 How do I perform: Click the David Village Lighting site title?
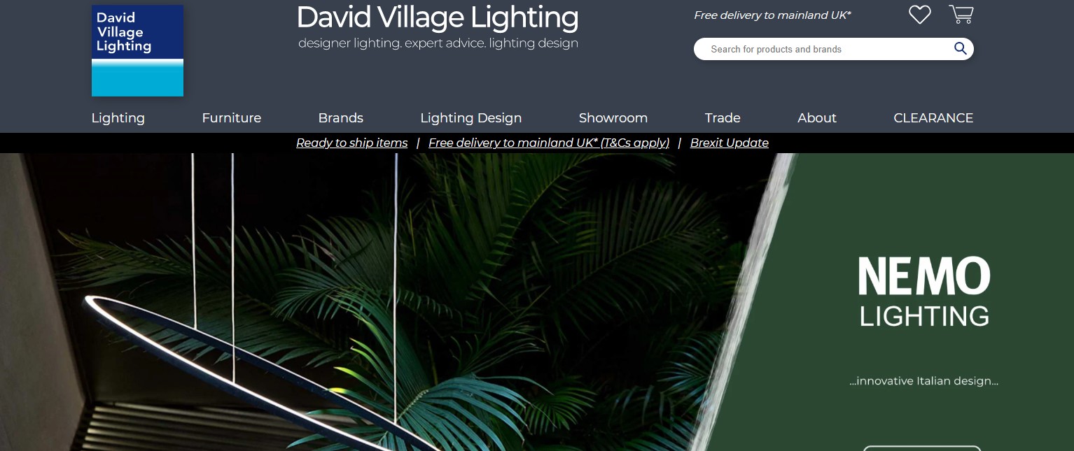point(438,17)
